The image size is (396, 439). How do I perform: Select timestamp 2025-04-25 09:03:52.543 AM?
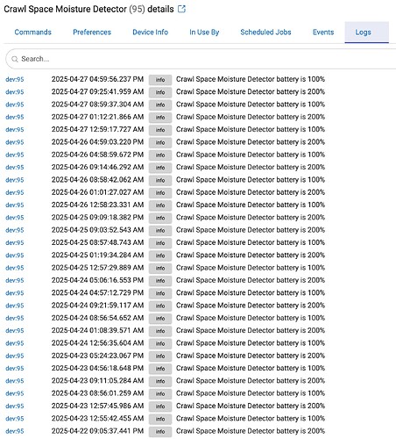(x=97, y=230)
